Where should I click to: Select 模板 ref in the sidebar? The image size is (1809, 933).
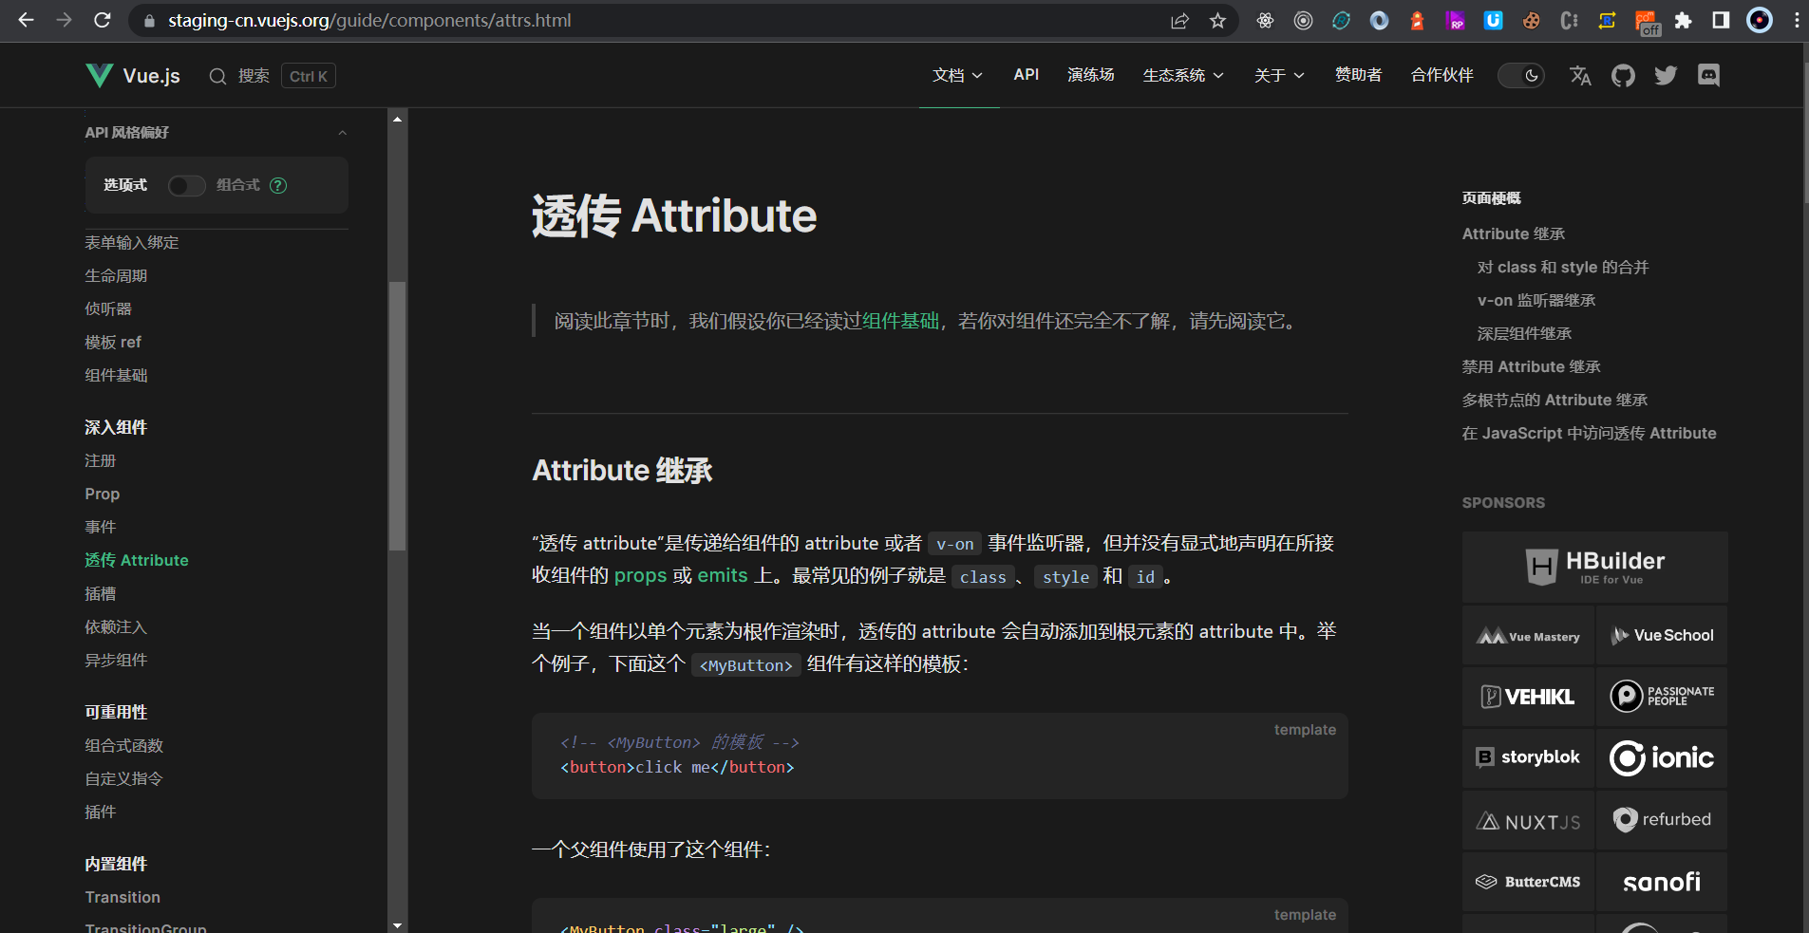(113, 342)
